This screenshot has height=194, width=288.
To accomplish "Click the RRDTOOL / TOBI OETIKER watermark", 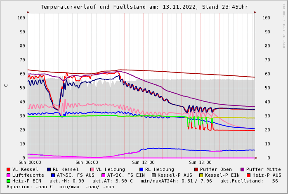I will click(284, 25).
